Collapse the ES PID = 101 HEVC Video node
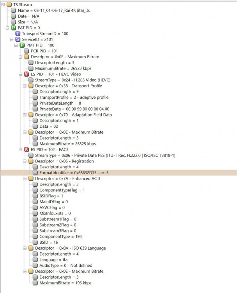Viewport: 237px width, 293px height. pyautogui.click(x=20, y=74)
